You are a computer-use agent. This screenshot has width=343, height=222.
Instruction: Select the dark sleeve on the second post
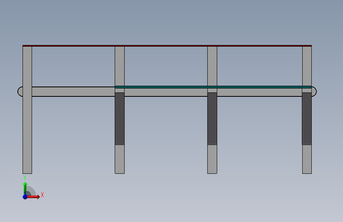pos(119,119)
